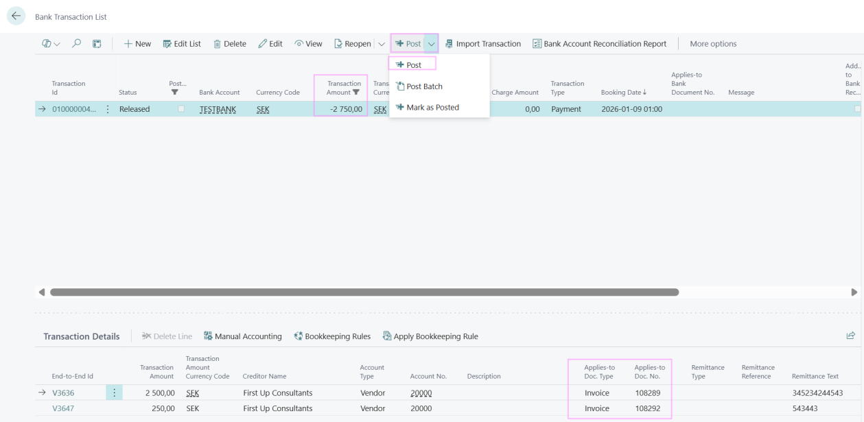Open row menu for V3636 line

114,393
